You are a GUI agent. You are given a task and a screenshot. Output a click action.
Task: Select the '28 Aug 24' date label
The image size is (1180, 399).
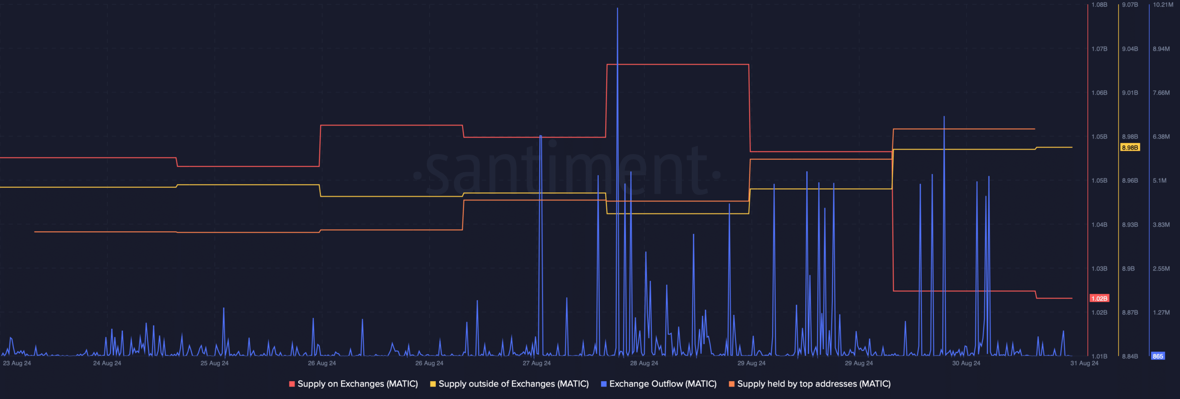coord(644,363)
